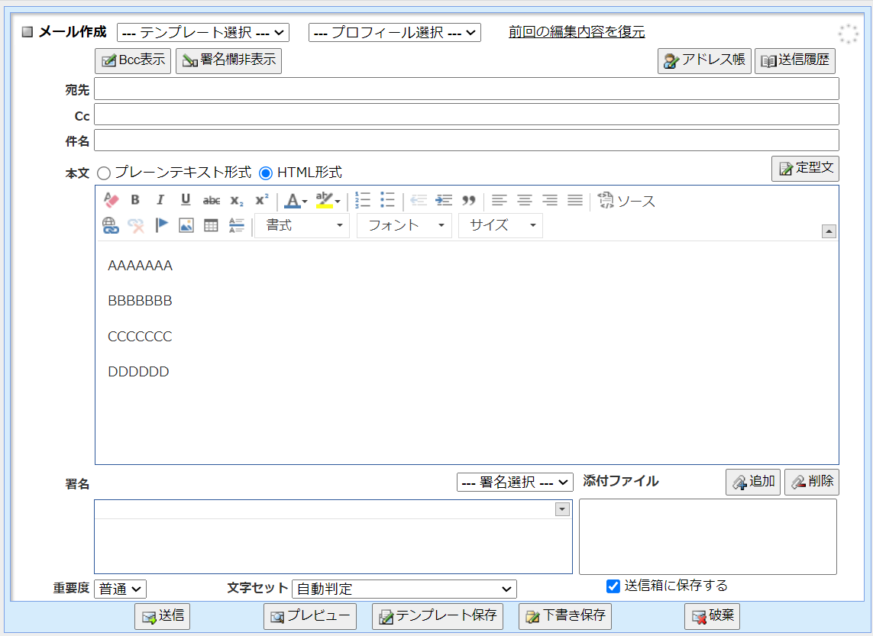873x636 pixels.
Task: Open the 書式 format dropdown
Action: coord(302,225)
